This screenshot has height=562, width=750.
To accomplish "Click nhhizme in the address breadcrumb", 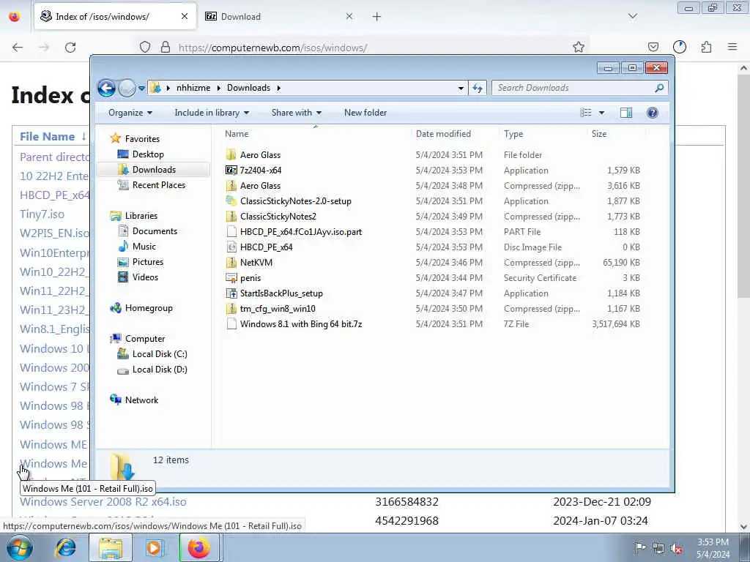I will (193, 88).
